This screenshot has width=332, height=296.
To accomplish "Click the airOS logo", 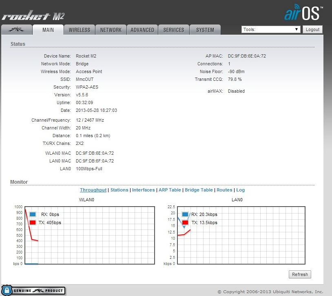I will 303,12.
